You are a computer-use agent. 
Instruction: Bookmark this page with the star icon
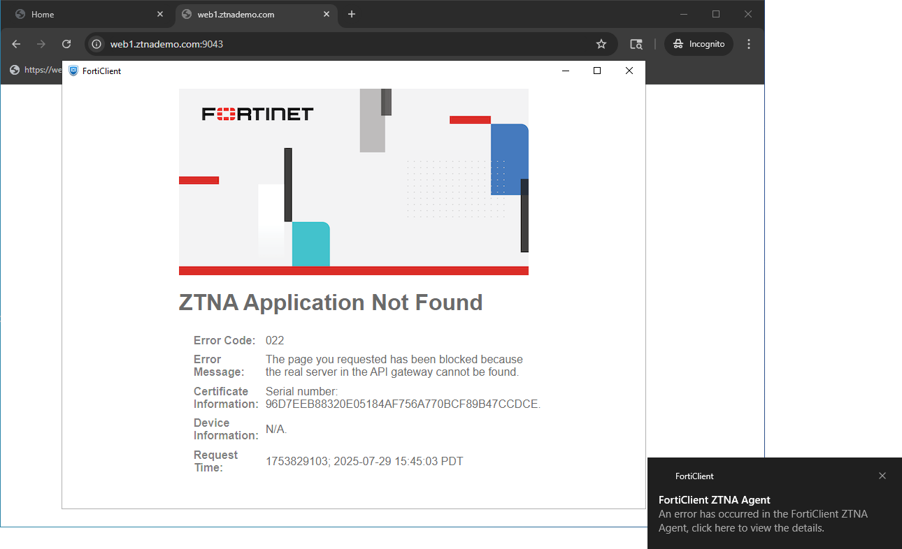point(601,44)
